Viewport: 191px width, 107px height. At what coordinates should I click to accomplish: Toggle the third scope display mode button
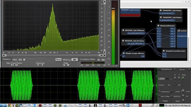point(171,78)
